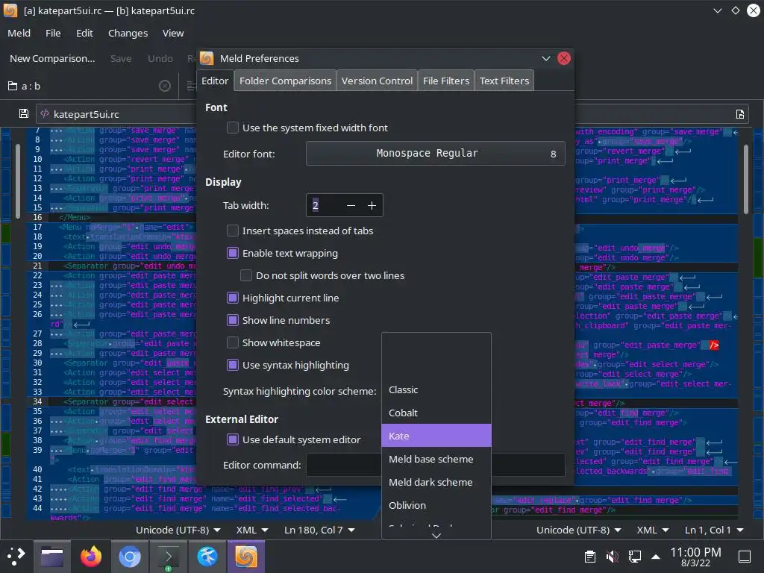This screenshot has width=764, height=573.
Task: Click Show Desktop icon in the taskbar
Action: (x=745, y=557)
